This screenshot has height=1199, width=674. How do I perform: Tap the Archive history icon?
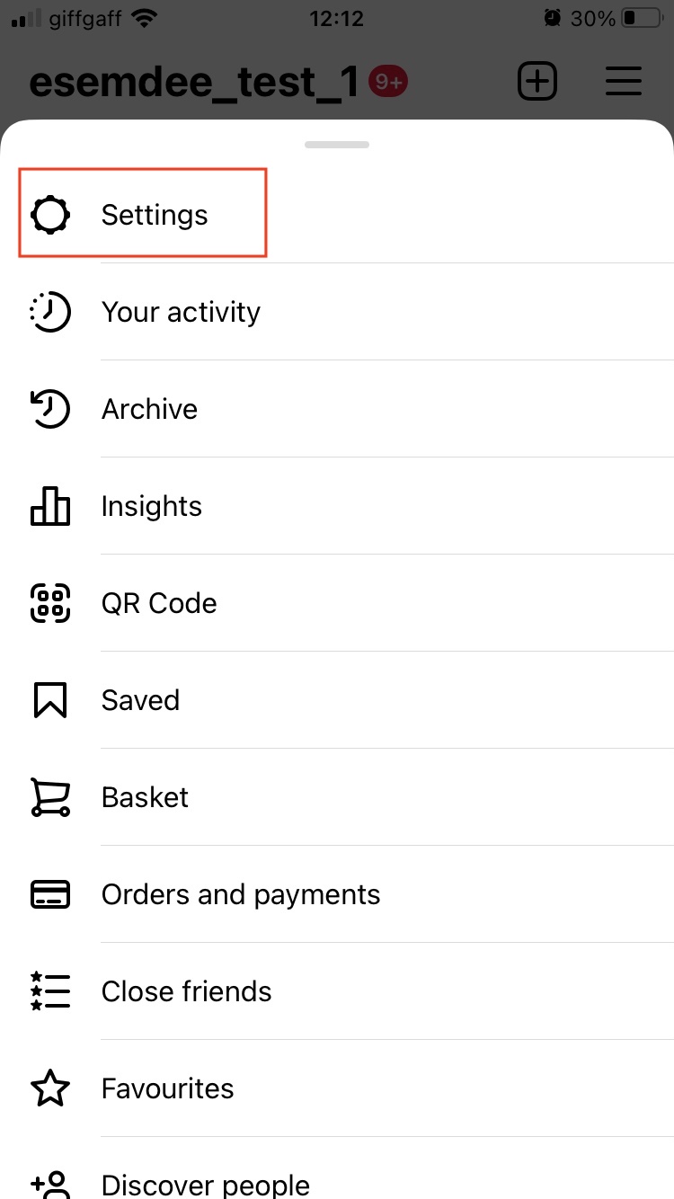pyautogui.click(x=50, y=409)
